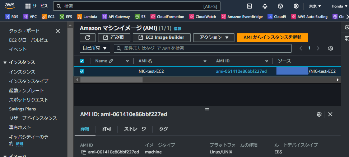The width and height of the screenshot is (349, 157).
Task: Open the API Gateway favorite shortcut
Action: click(116, 16)
